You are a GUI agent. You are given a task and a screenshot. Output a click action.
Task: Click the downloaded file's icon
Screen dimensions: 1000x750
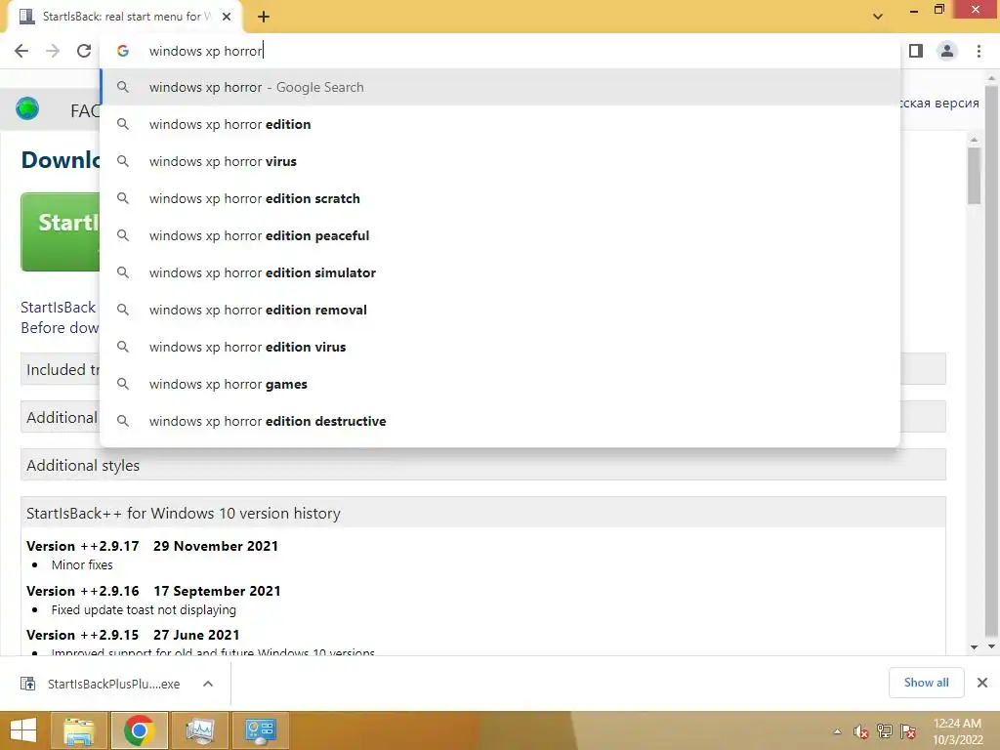coord(28,684)
